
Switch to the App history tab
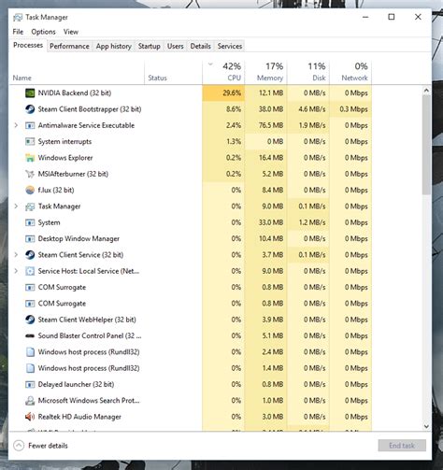tap(113, 46)
